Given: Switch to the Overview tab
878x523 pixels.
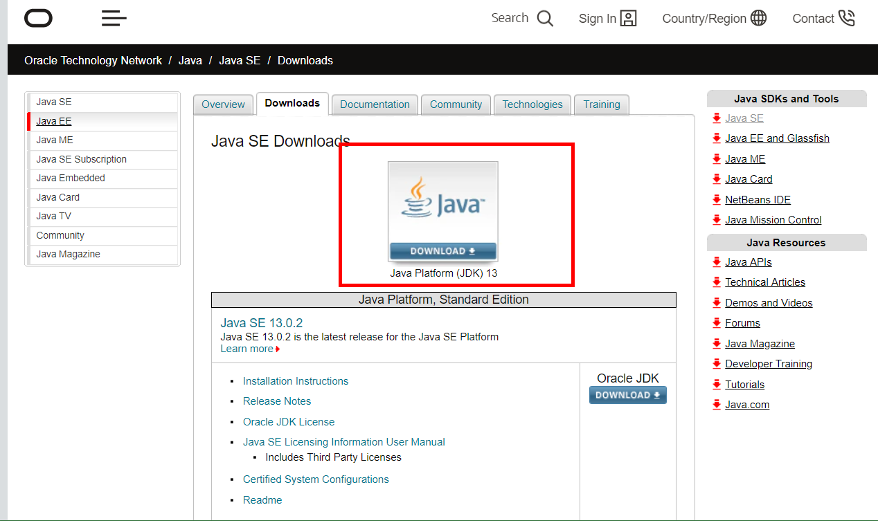Looking at the screenshot, I should click(x=223, y=104).
